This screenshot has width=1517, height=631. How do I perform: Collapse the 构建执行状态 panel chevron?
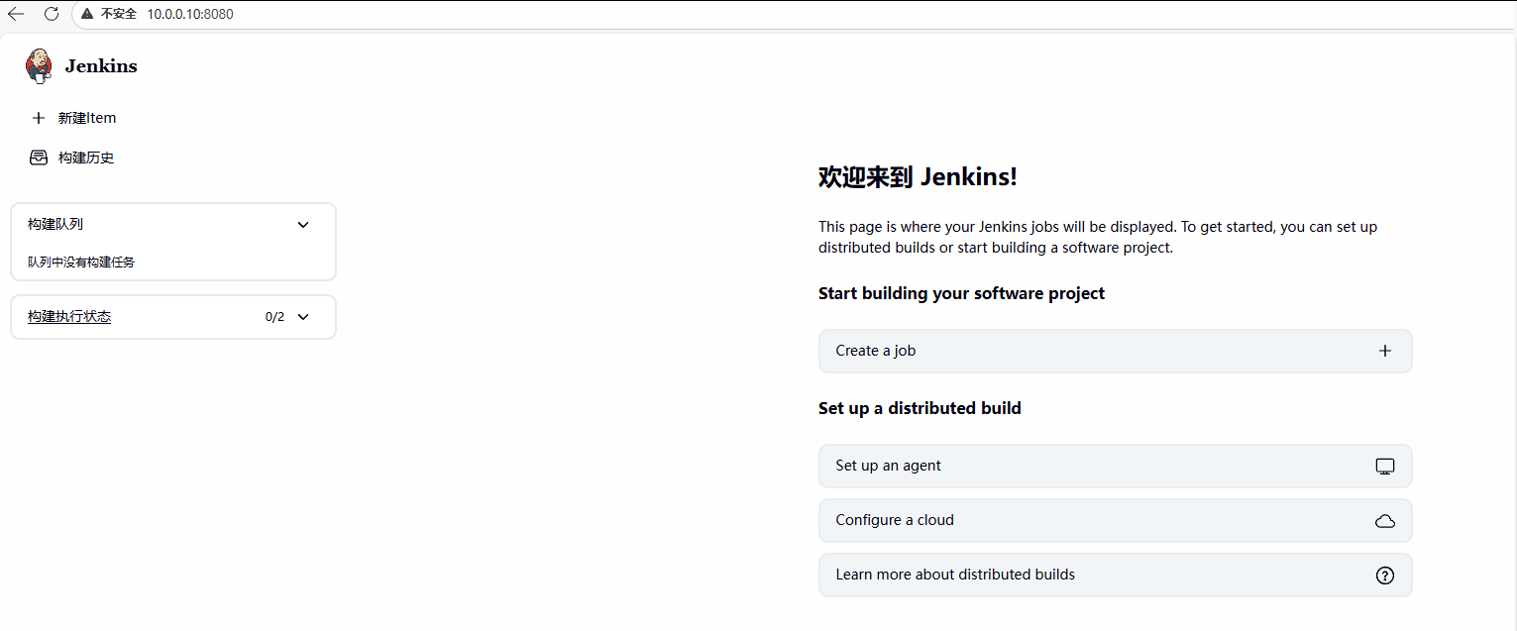[303, 317]
